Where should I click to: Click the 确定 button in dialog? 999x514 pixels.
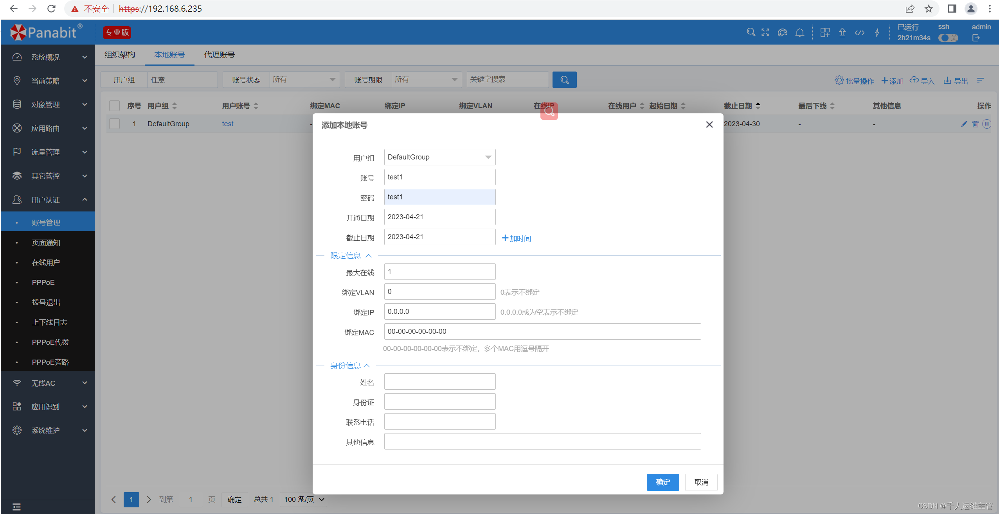click(x=663, y=482)
